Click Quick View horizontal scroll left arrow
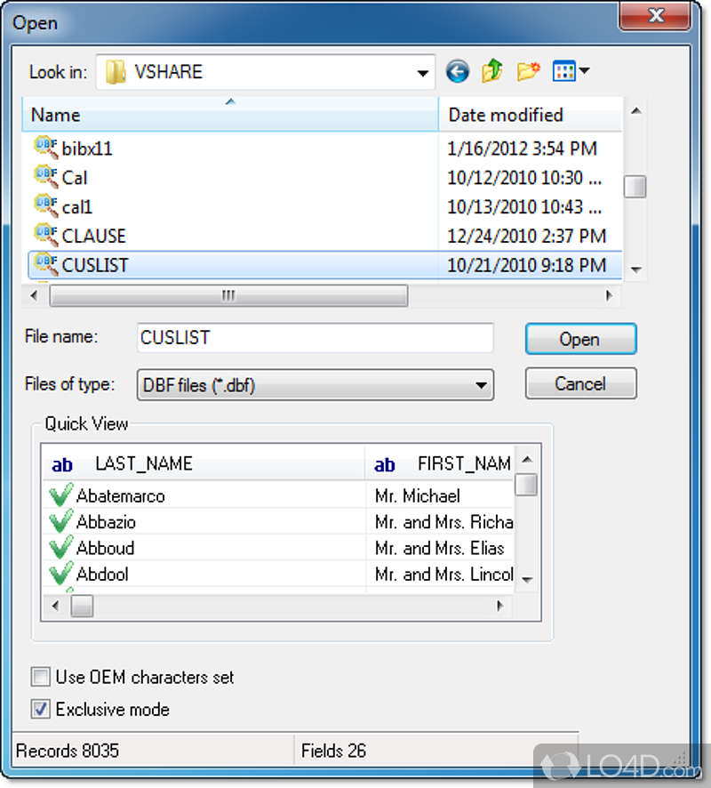The height and width of the screenshot is (788, 711). (x=55, y=606)
